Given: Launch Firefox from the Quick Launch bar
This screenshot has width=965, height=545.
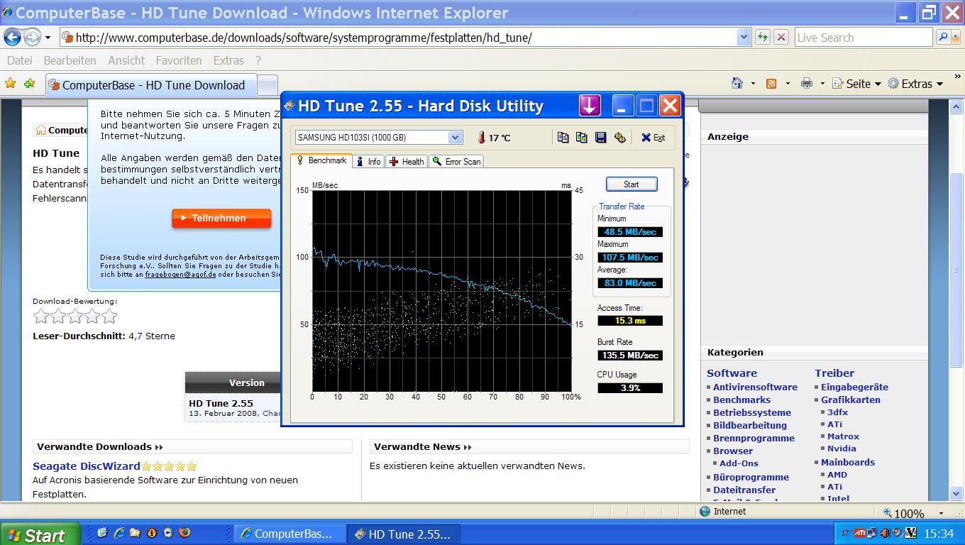Looking at the screenshot, I should pos(184,533).
